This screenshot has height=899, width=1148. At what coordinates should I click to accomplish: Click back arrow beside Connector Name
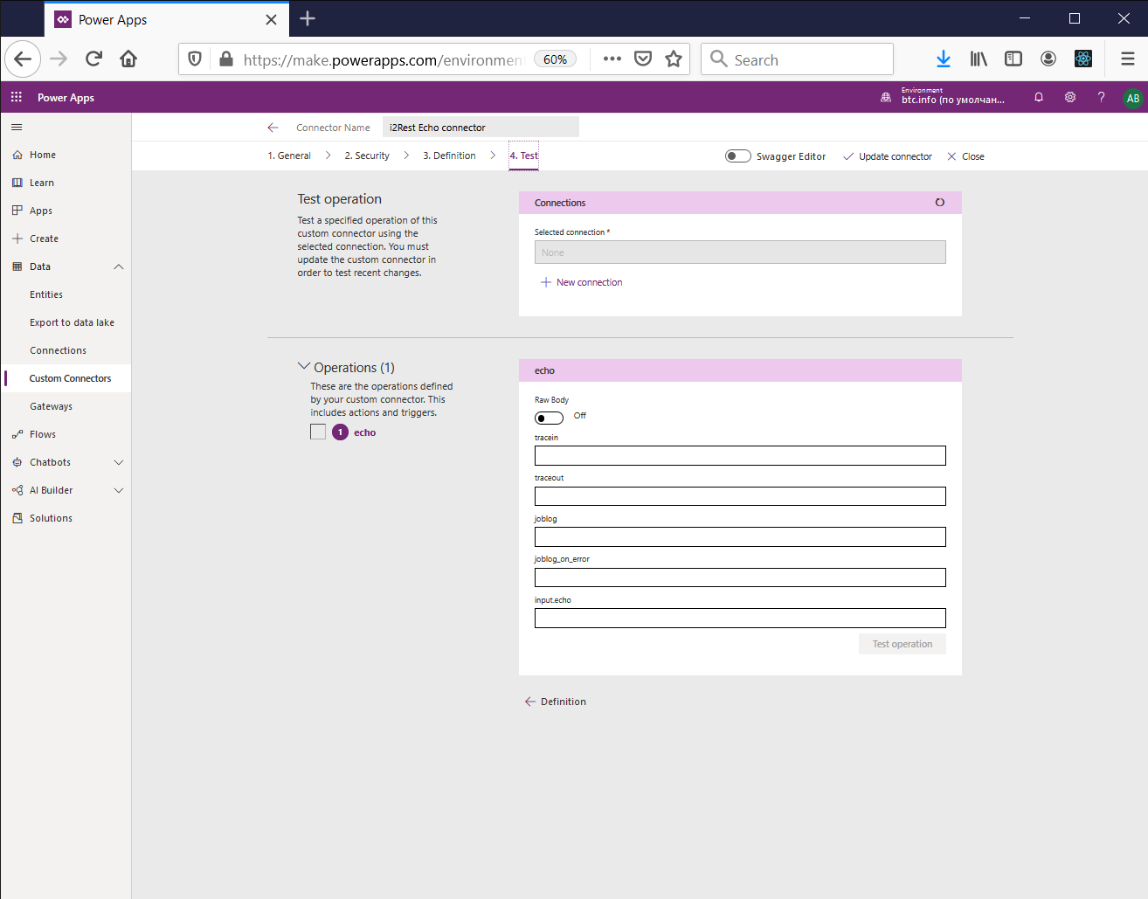(273, 128)
